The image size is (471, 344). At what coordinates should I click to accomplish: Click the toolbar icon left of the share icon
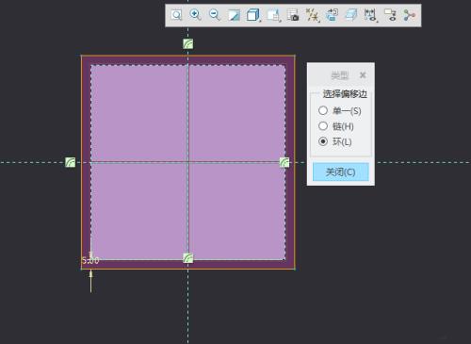tap(390, 15)
